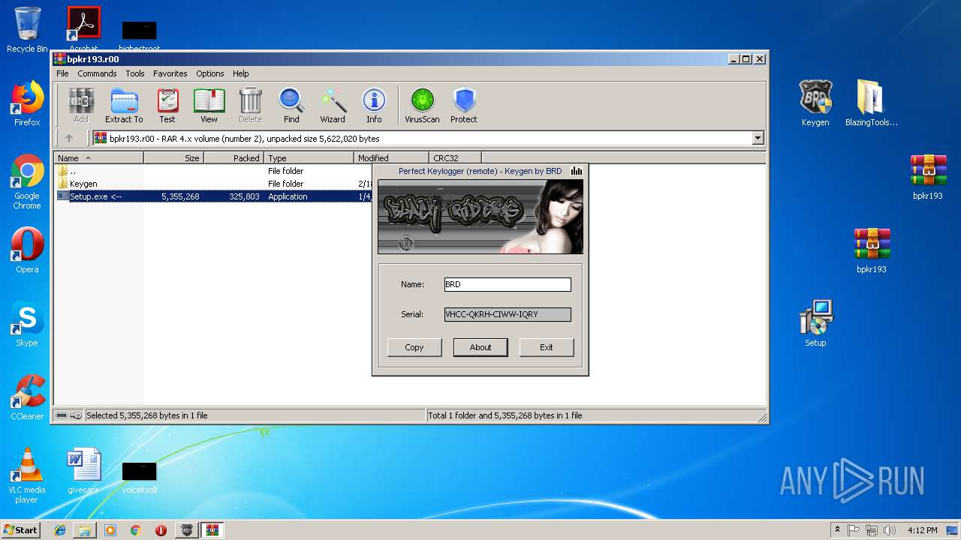Go up one folder level arrow
This screenshot has width=961, height=540.
(x=69, y=138)
